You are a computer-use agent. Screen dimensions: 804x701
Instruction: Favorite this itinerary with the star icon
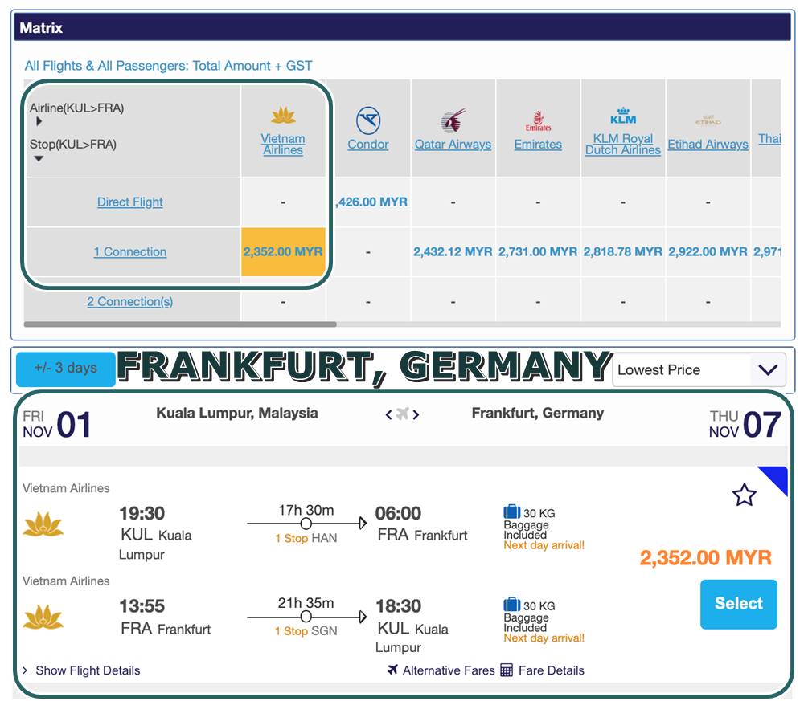point(744,495)
